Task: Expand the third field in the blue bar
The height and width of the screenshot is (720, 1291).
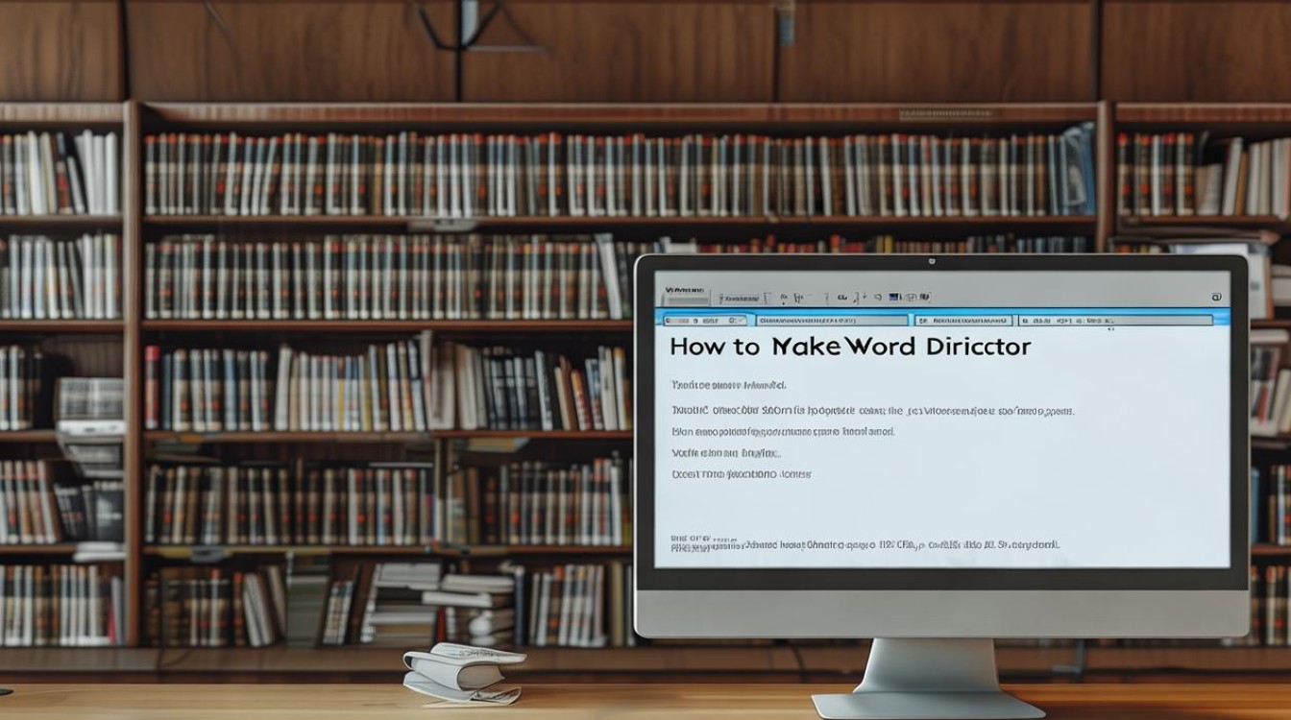Action: pyautogui.click(x=962, y=321)
